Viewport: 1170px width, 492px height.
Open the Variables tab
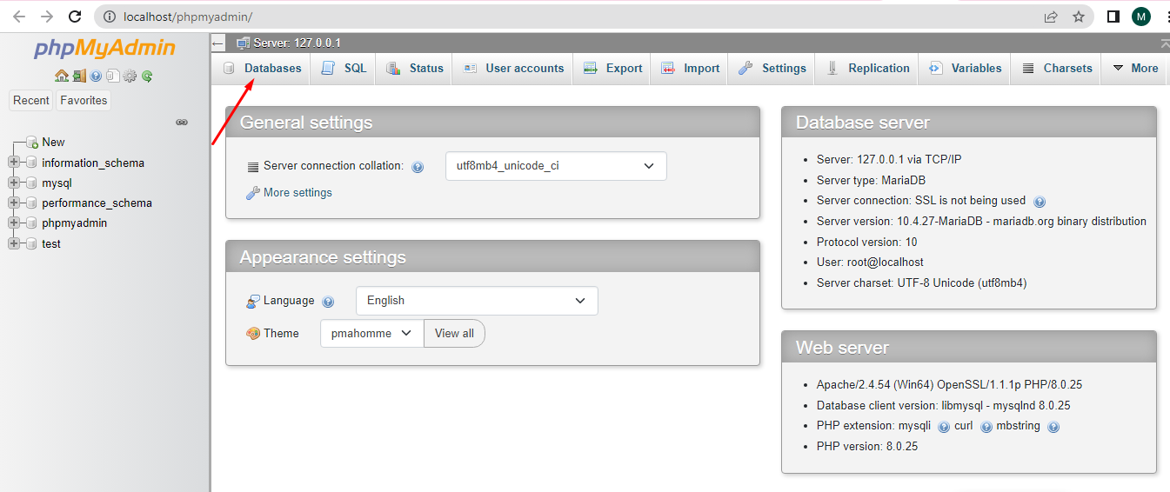[965, 69]
